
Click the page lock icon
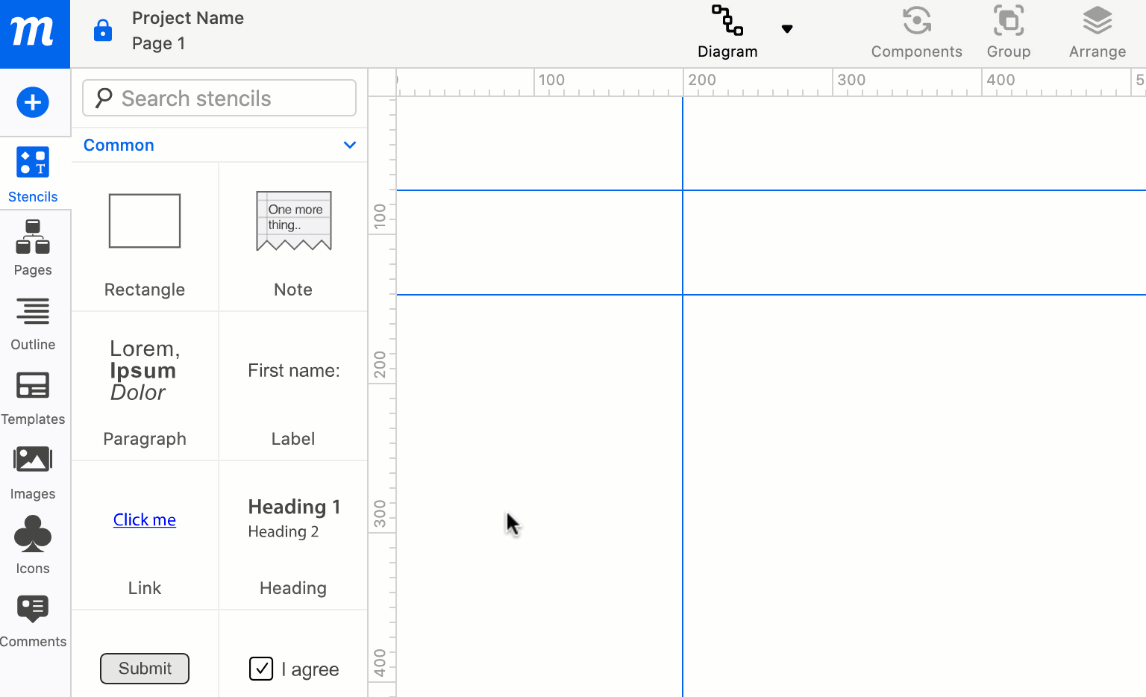102,31
